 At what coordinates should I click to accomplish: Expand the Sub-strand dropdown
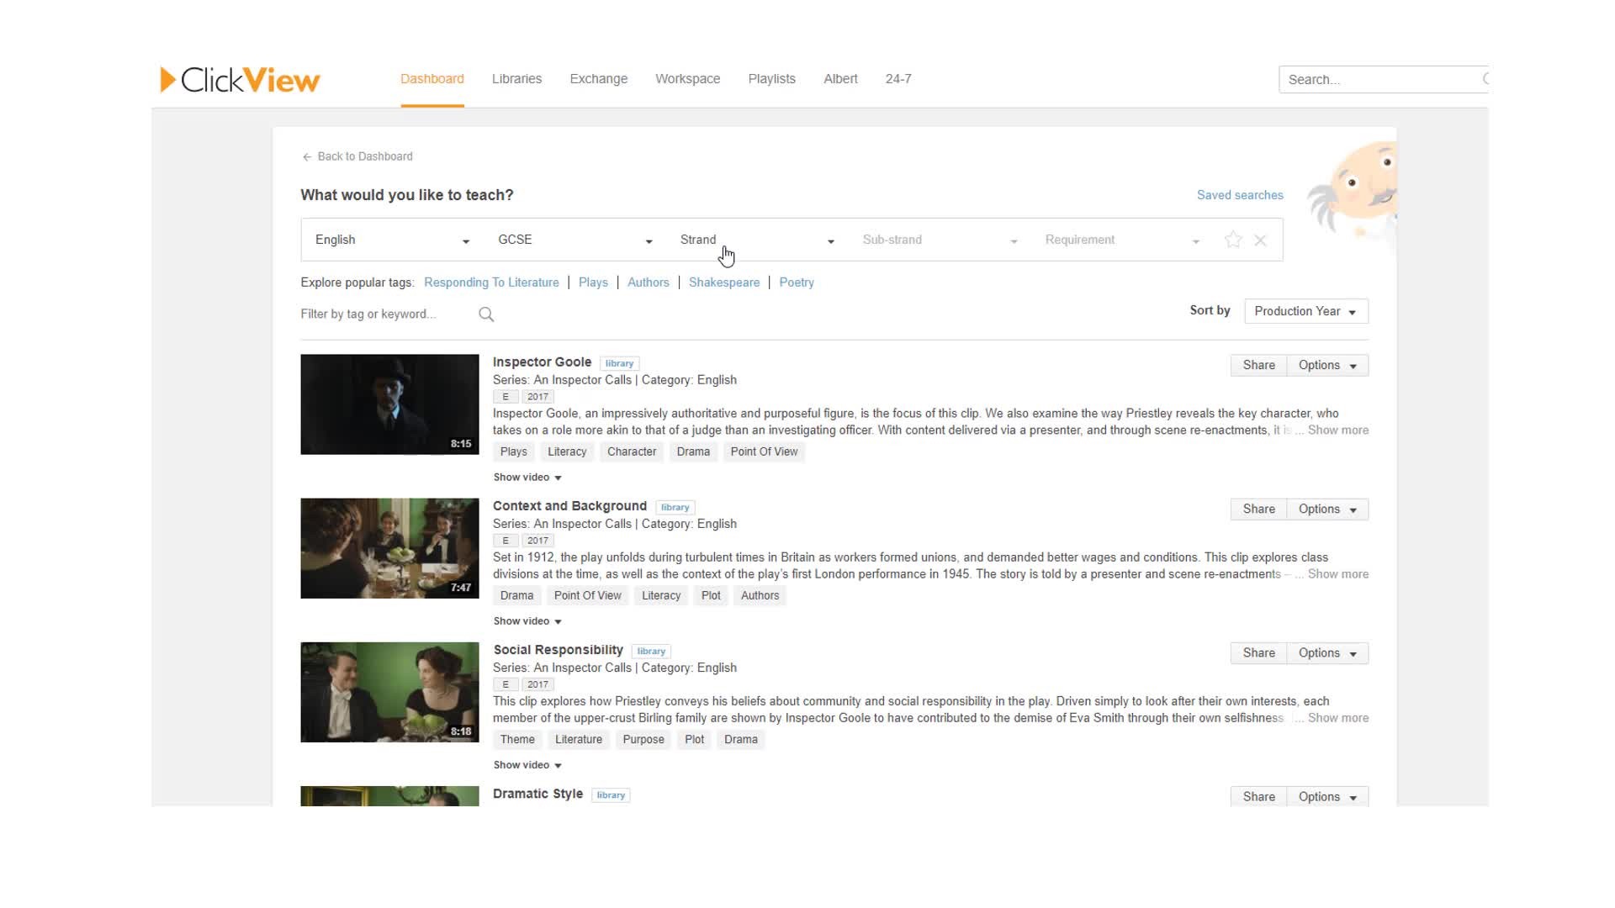(940, 240)
